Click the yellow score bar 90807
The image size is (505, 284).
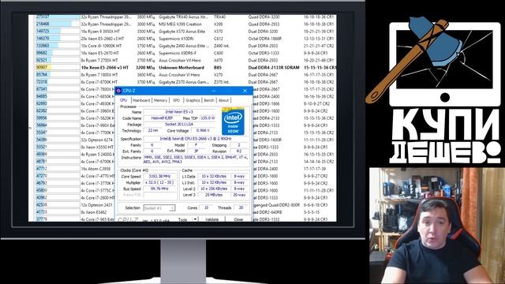point(43,68)
